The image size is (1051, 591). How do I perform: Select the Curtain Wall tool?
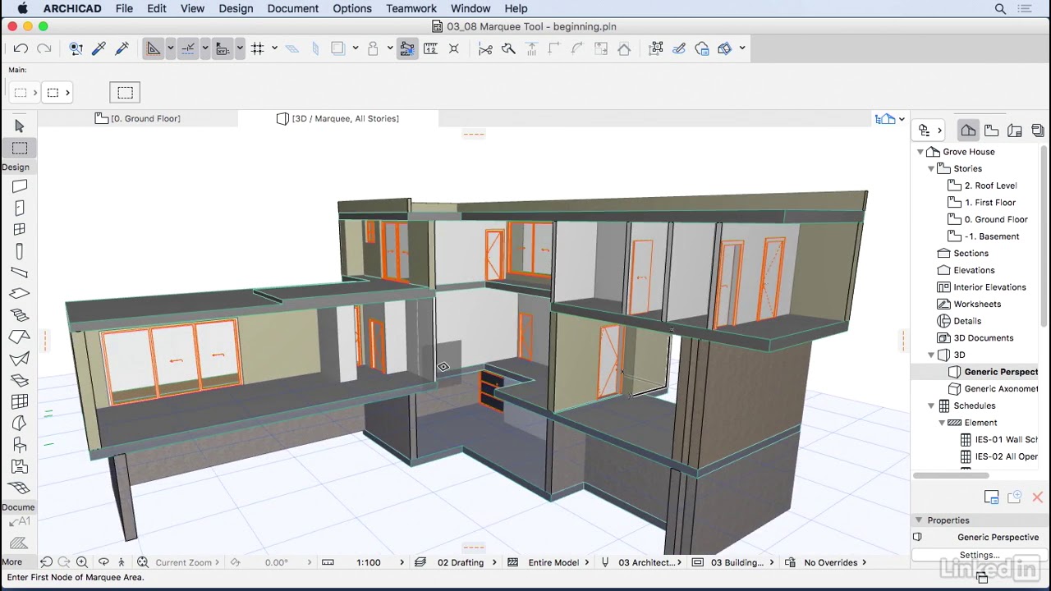point(20,401)
